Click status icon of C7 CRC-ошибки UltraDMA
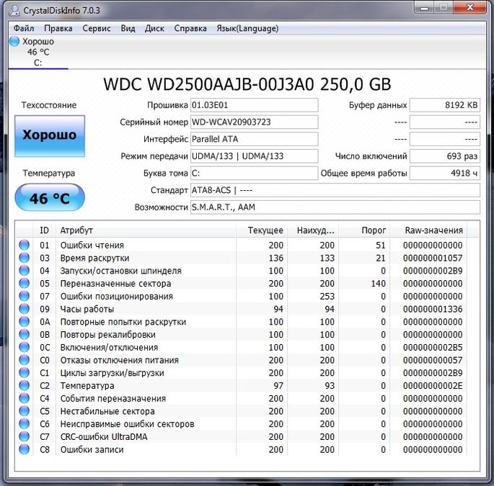The image size is (494, 486). click(x=25, y=436)
